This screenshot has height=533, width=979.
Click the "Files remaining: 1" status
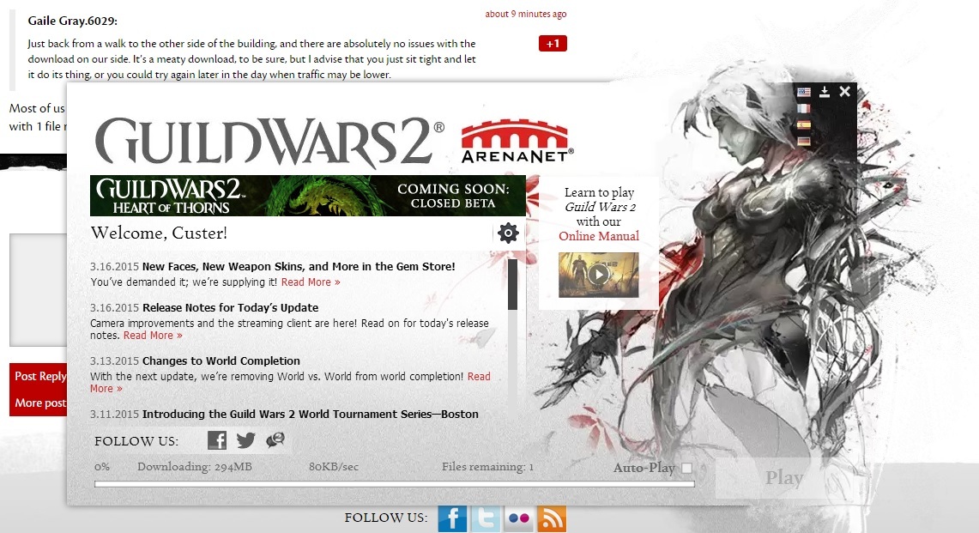click(487, 467)
